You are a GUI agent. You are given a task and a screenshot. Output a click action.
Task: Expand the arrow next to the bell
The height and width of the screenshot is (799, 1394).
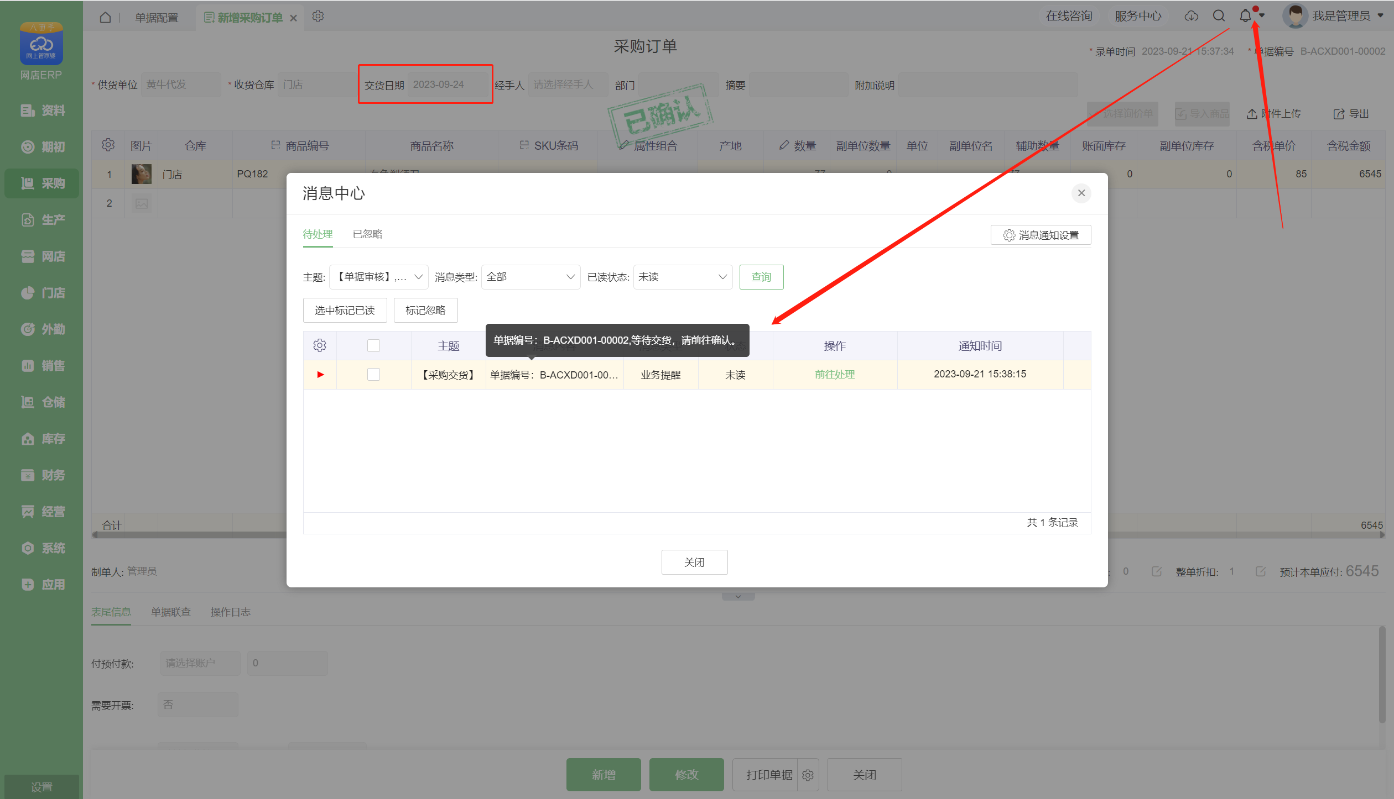pyautogui.click(x=1261, y=16)
